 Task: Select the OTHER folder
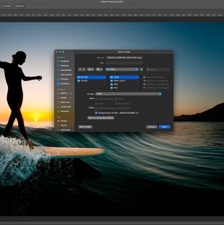pyautogui.click(x=91, y=81)
